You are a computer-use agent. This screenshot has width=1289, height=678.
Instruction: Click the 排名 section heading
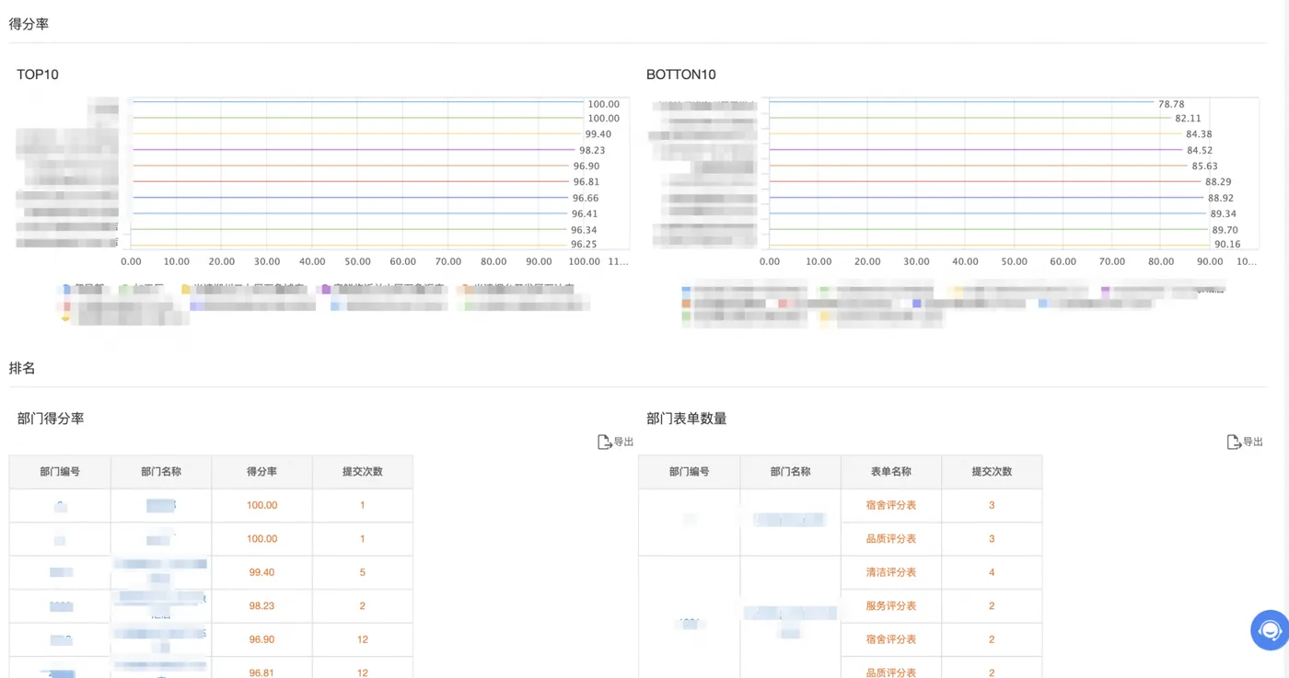pyautogui.click(x=22, y=368)
